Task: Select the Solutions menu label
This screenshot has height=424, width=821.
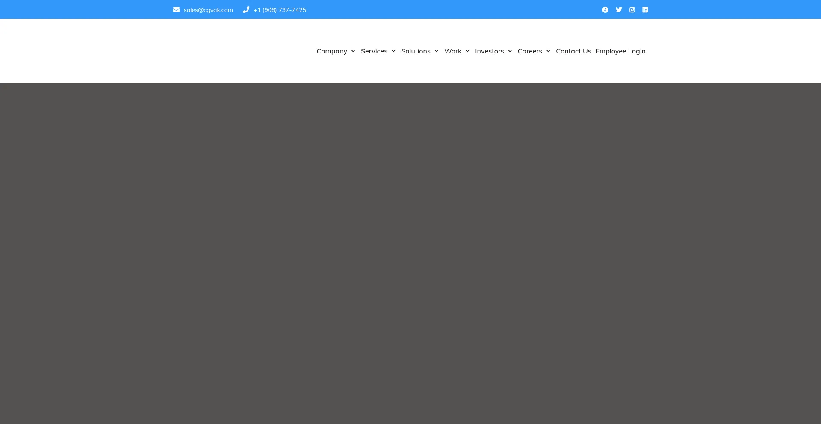Action: click(416, 51)
